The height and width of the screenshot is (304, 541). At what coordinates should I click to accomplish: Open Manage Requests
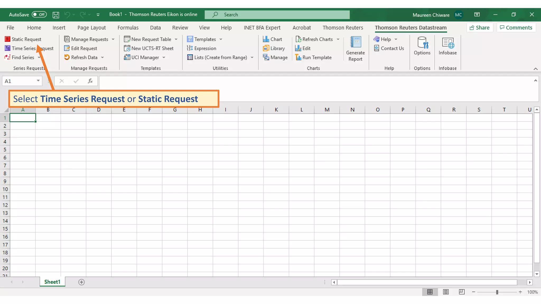(86, 39)
